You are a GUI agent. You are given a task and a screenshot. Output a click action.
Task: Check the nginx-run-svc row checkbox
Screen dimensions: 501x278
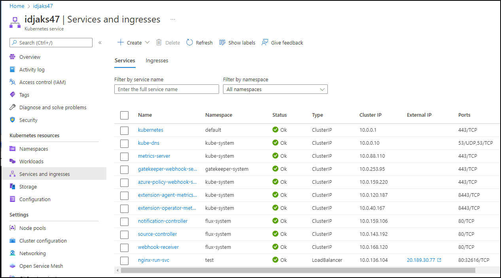[125, 260]
